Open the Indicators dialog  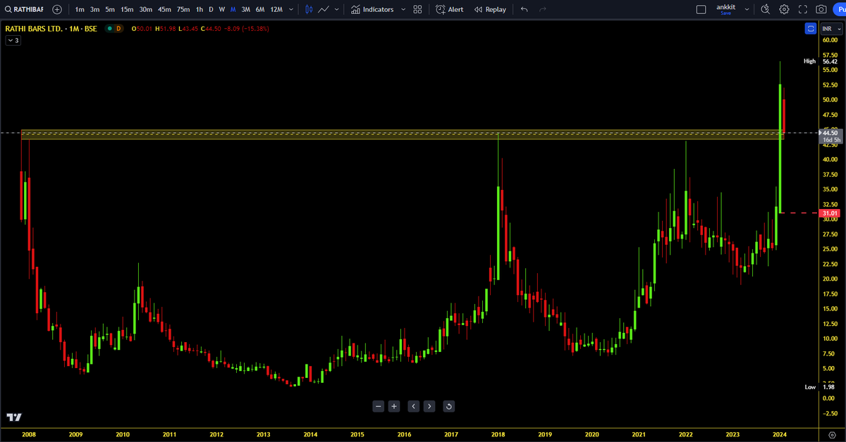[x=372, y=10]
